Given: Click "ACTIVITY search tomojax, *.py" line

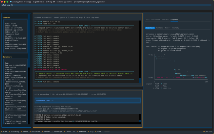Looking at the screenshot, I should tap(48, 53).
